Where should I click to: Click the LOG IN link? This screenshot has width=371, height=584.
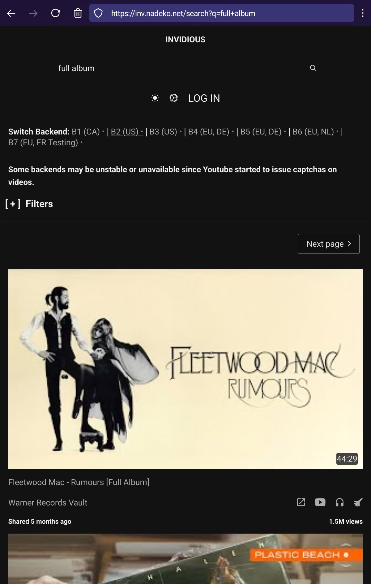(204, 98)
